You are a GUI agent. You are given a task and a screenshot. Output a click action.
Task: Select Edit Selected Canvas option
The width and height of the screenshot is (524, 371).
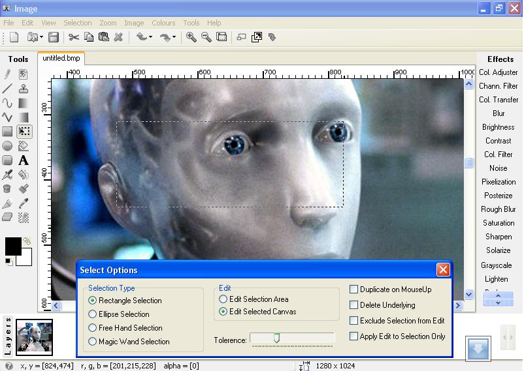pyautogui.click(x=223, y=311)
